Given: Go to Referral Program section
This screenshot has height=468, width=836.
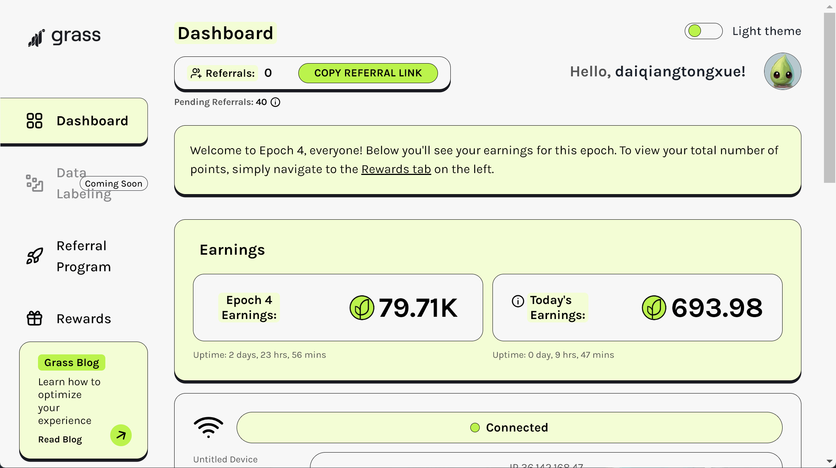Looking at the screenshot, I should pos(84,256).
